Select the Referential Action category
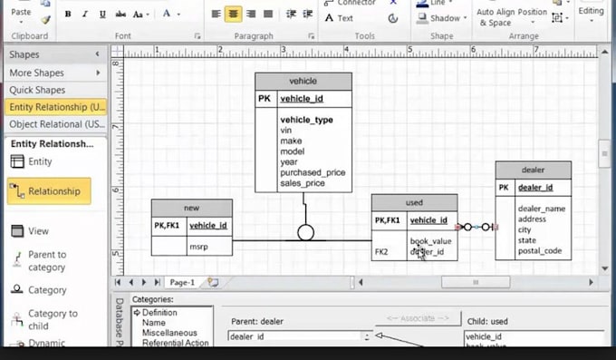Viewport: 616px width, 360px height. coord(175,343)
